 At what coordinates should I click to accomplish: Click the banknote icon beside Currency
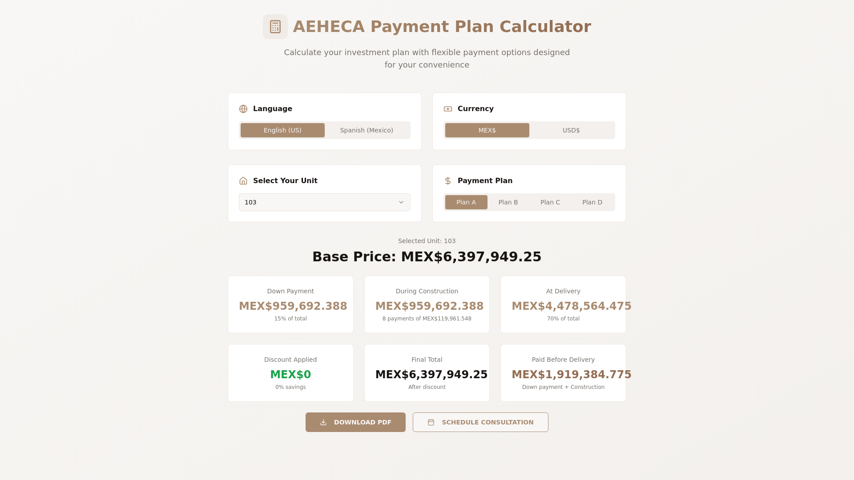[448, 109]
